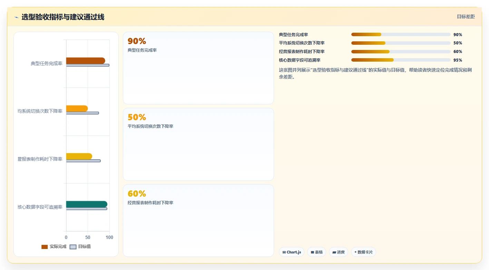Click the x-axis tick 0

66,237
